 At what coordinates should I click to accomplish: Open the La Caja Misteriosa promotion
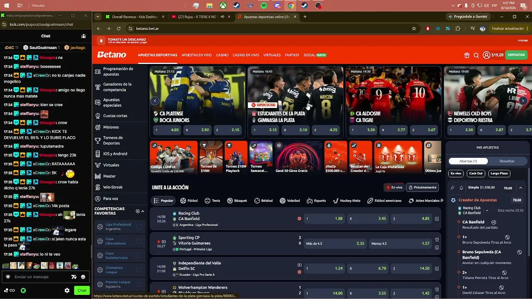point(398,157)
